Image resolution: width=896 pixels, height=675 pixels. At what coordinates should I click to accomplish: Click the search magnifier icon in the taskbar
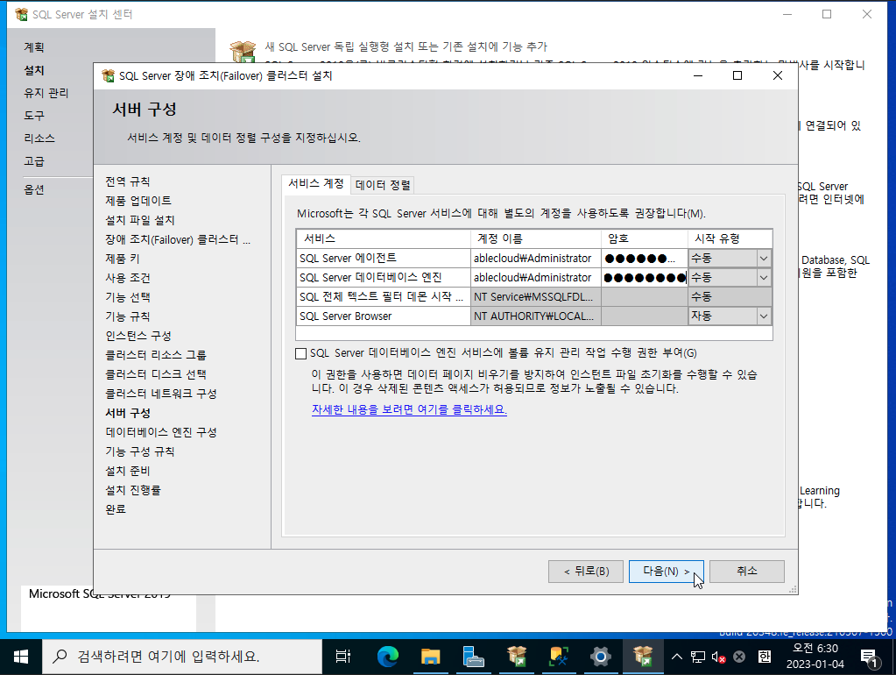tap(60, 657)
